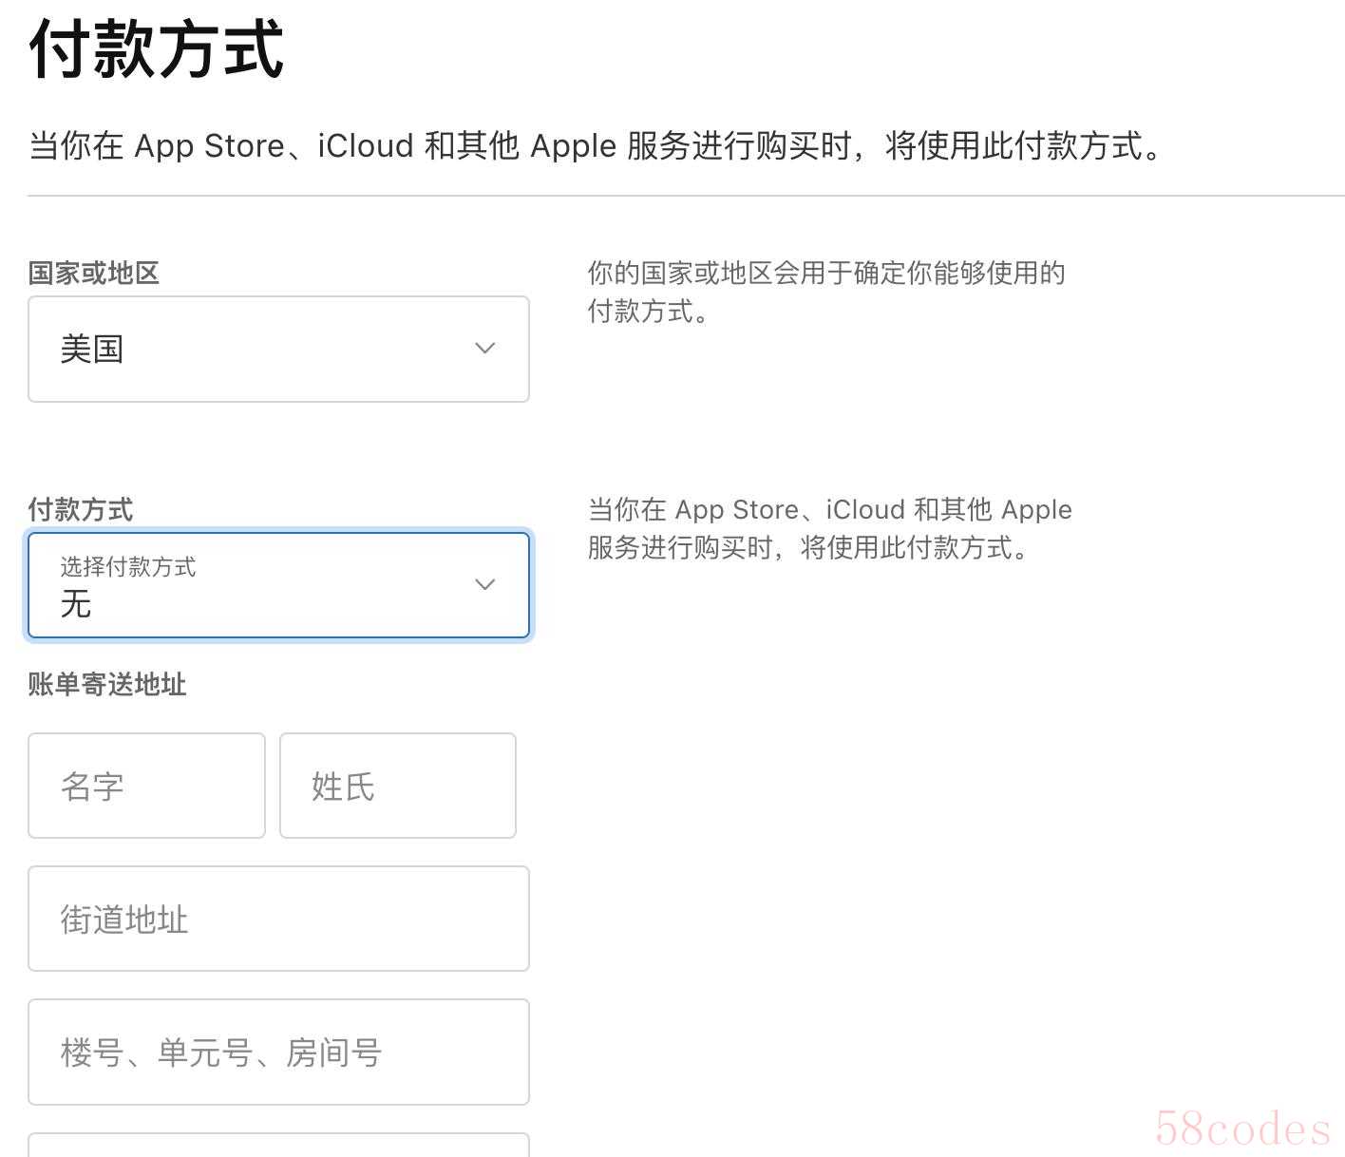Click the top description mentioning App Store、iCloud
1345x1157 pixels.
(596, 146)
